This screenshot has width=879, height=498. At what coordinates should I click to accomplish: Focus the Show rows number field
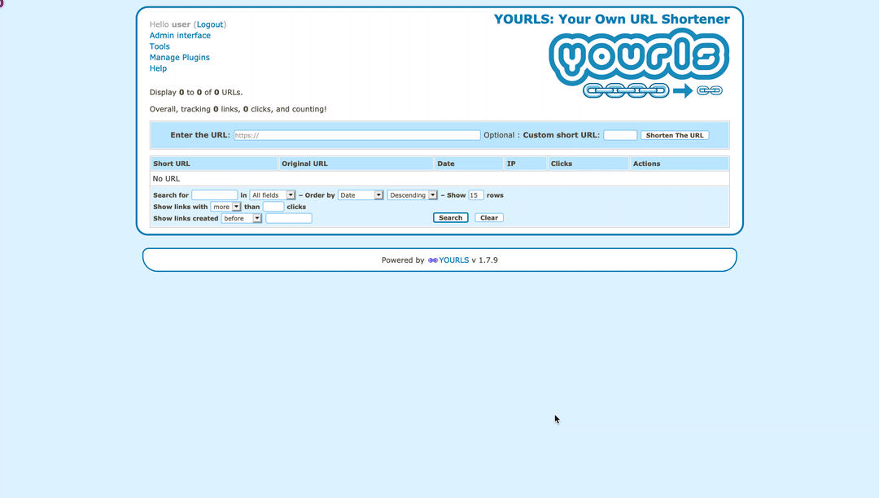475,195
